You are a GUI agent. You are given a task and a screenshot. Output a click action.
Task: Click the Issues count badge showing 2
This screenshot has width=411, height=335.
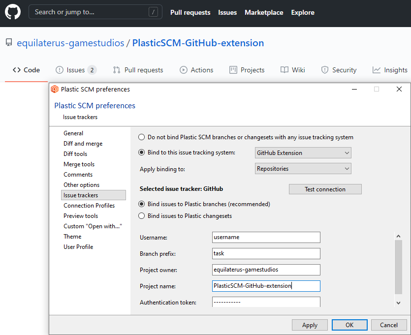92,70
